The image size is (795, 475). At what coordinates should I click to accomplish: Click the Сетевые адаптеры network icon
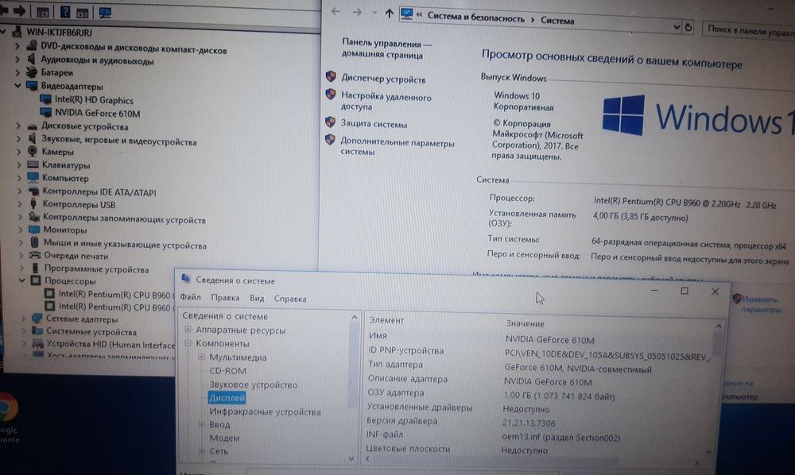pyautogui.click(x=37, y=319)
